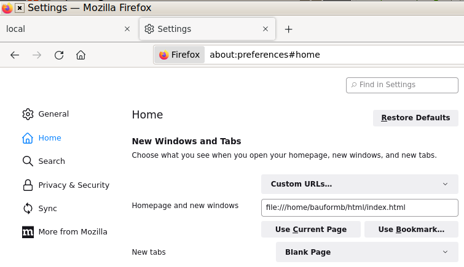Open a new tab with the plus button
Screen dimensions: 464x267
(x=288, y=29)
